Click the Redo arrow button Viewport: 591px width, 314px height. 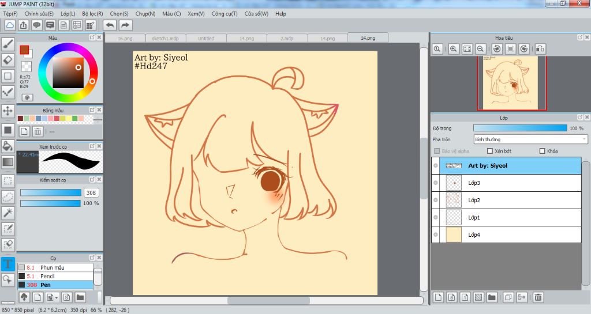click(x=125, y=25)
